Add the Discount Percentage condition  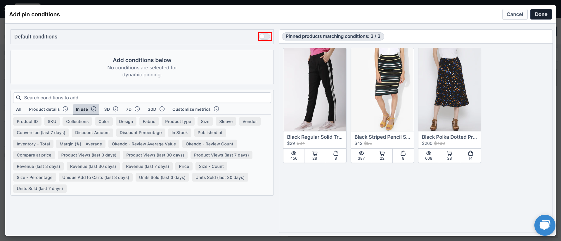coord(141,133)
